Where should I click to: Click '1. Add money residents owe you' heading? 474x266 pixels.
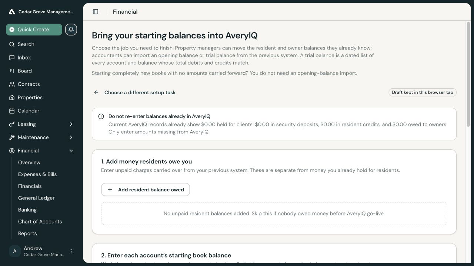(x=146, y=161)
